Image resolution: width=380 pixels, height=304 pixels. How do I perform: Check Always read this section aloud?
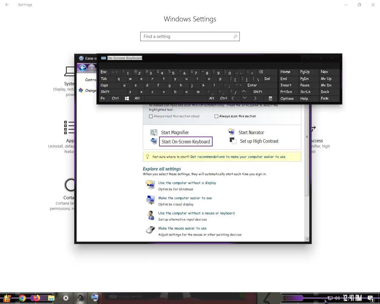pos(151,116)
